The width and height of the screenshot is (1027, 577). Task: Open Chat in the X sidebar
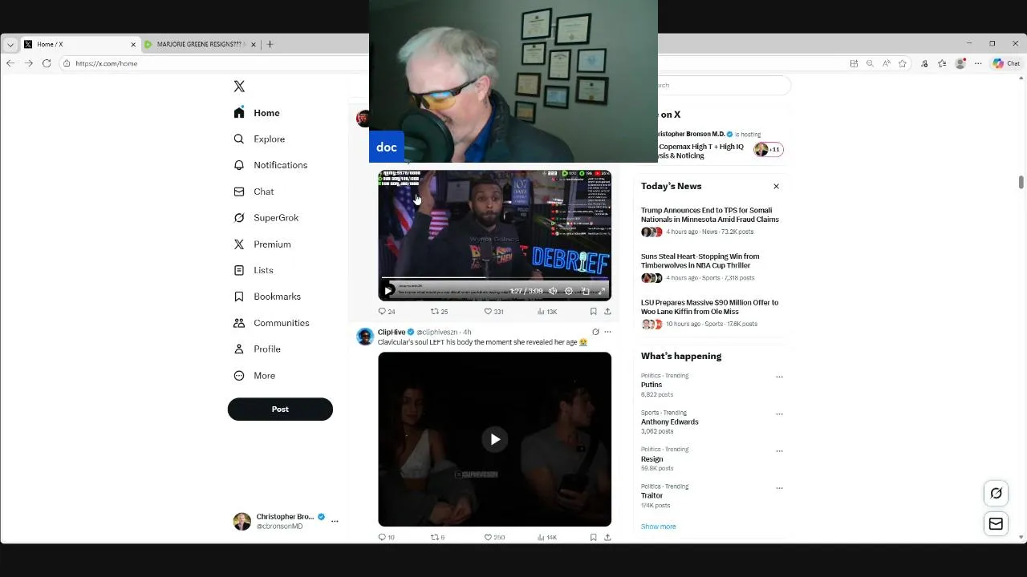pos(254,192)
